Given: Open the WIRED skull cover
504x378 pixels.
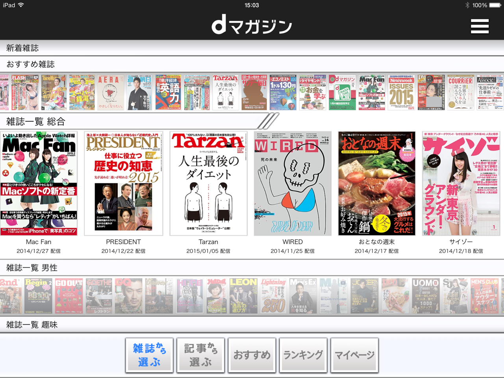Looking at the screenshot, I should pos(293,183).
